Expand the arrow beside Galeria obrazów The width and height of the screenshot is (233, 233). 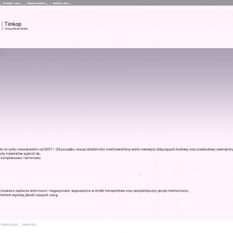[x=47, y=4]
